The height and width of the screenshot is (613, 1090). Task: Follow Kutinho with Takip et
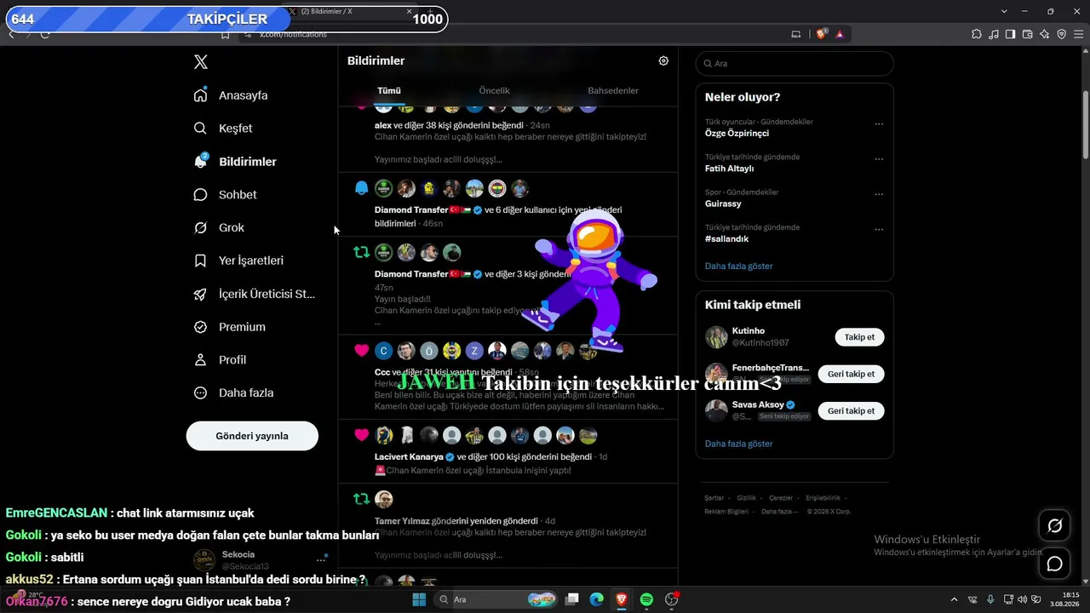[859, 337]
